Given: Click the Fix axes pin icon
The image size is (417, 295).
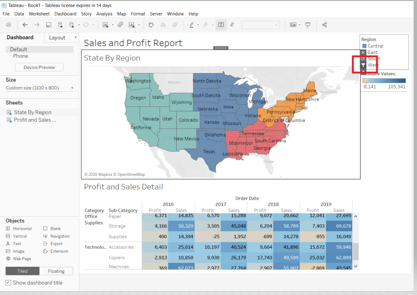Looking at the screenshot, I should coord(232,25).
